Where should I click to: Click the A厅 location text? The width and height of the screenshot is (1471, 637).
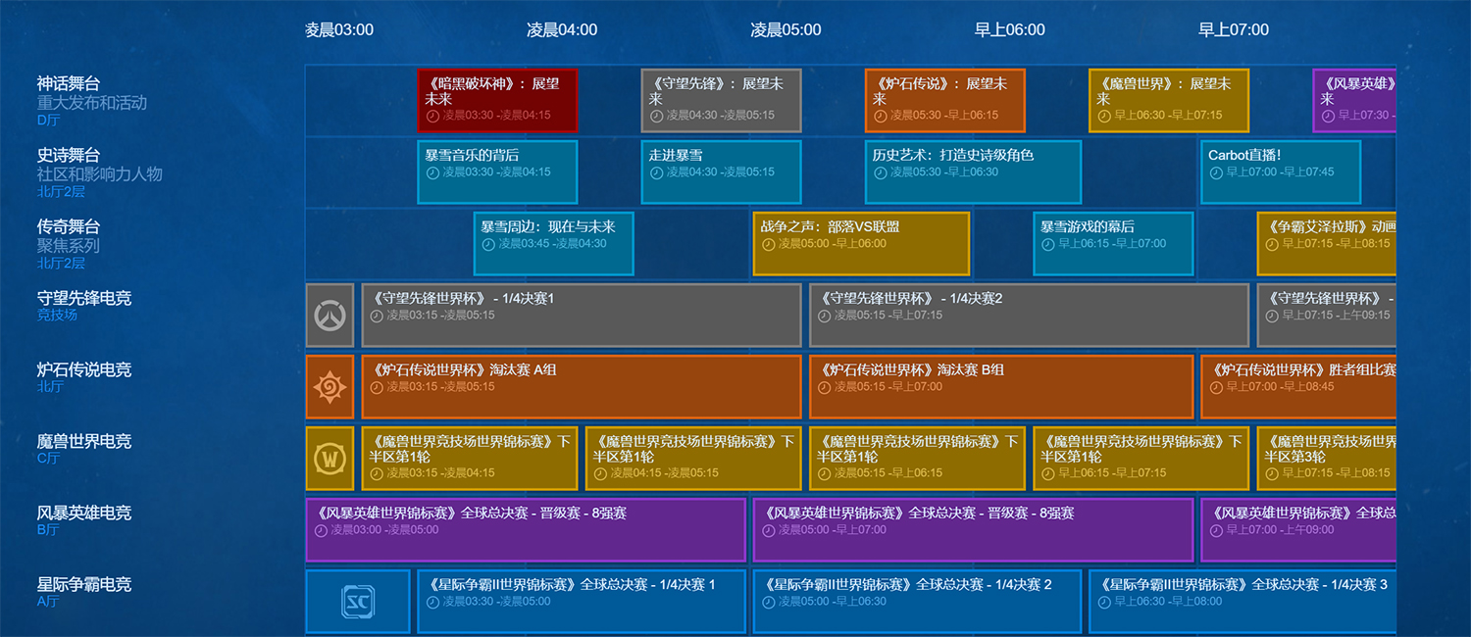pos(49,602)
